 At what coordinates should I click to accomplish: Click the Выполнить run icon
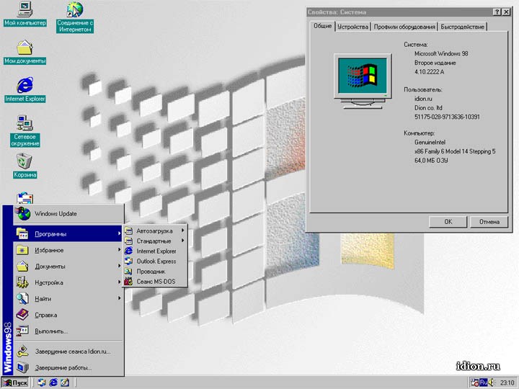tap(22, 331)
